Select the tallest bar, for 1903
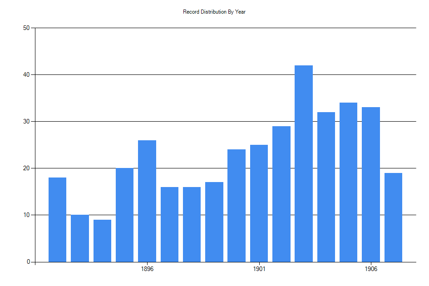The image size is (429, 286). click(304, 163)
